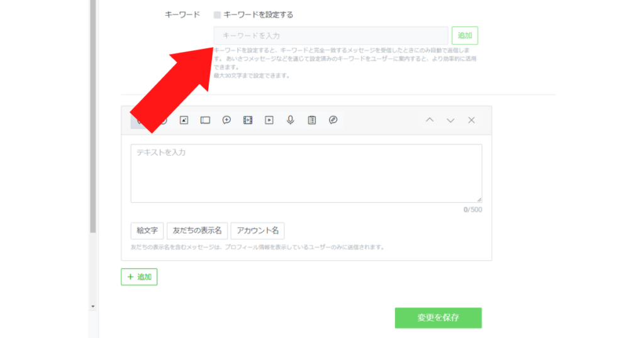Select the voice message microphone icon
Viewport: 644px width, 338px height.
pyautogui.click(x=291, y=120)
